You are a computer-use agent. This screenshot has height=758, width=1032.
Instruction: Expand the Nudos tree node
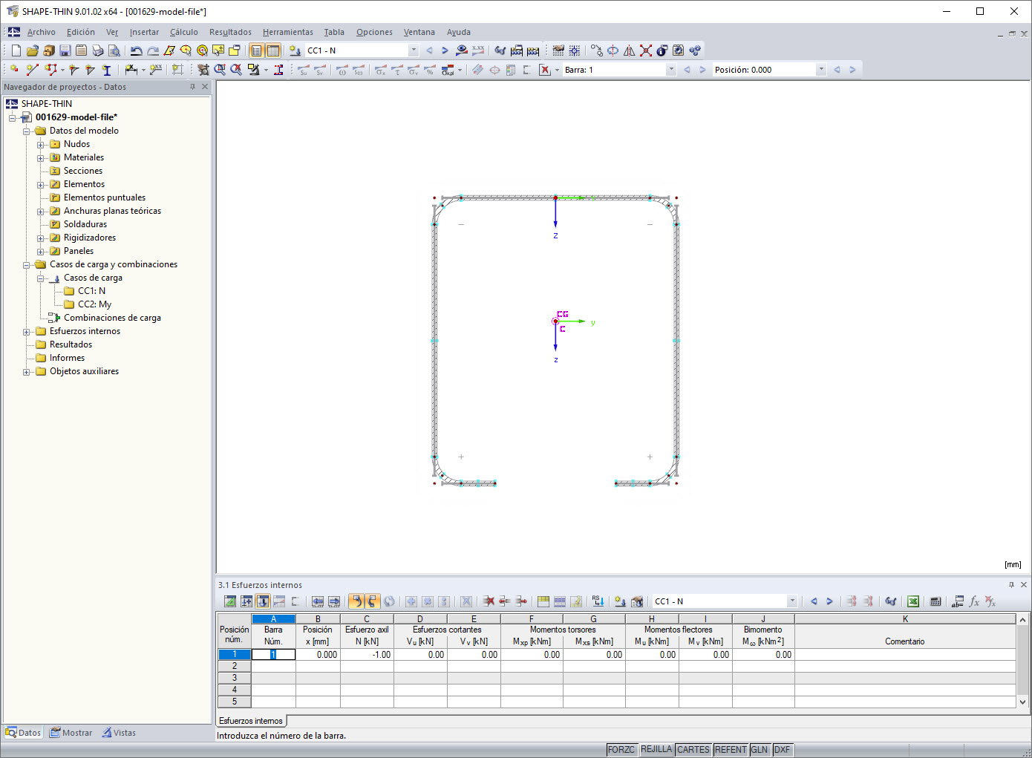(x=41, y=145)
